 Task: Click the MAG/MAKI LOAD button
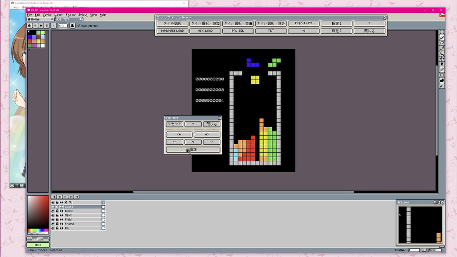tap(172, 30)
